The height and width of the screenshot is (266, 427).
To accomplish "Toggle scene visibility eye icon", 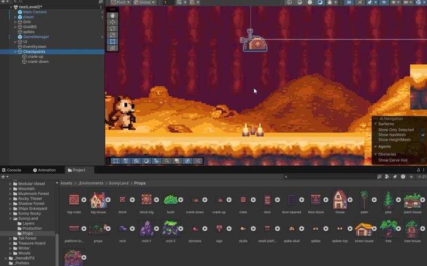I will pos(384,3).
